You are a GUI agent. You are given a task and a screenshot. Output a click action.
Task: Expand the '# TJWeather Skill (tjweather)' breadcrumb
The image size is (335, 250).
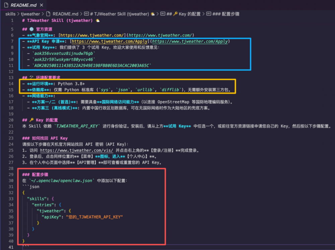[121, 14]
